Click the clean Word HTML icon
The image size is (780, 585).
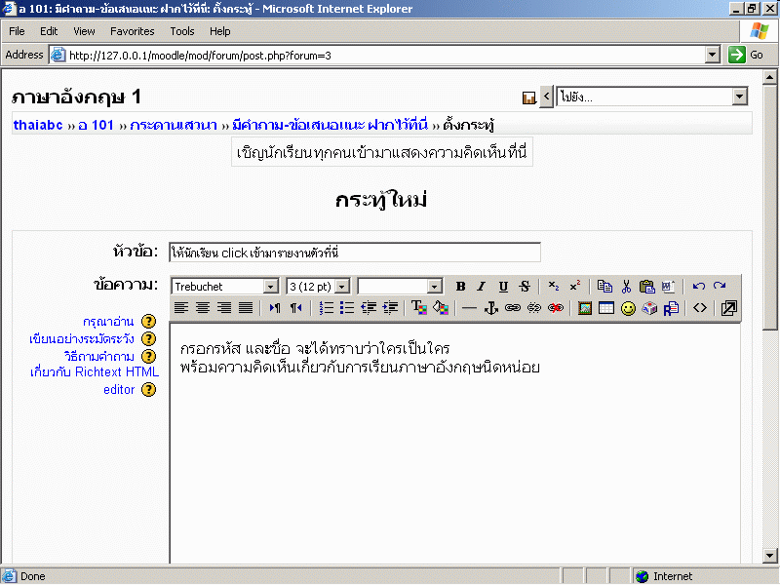point(668,287)
